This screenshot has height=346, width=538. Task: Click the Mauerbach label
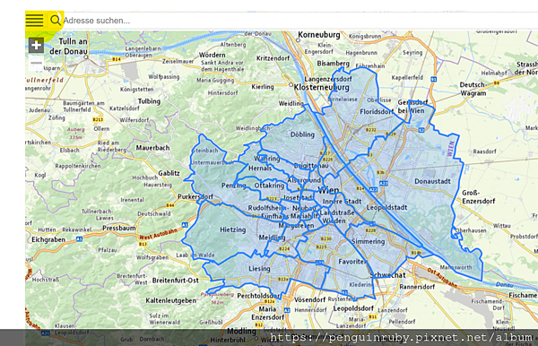tap(152, 148)
